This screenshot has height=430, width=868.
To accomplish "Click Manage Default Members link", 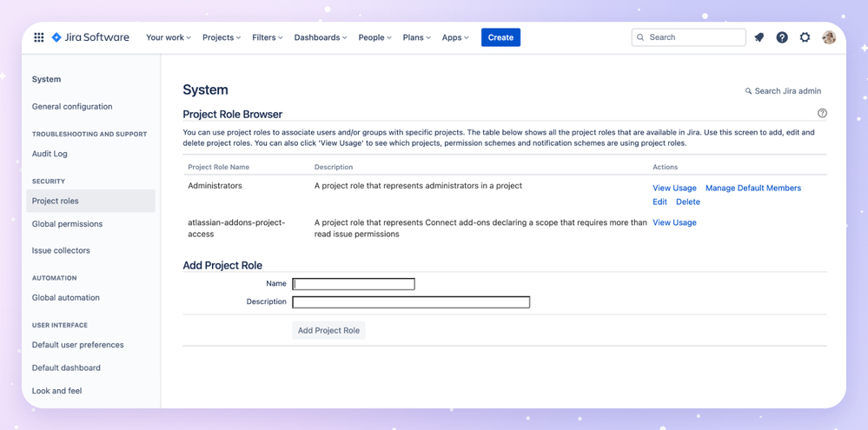I will click(x=752, y=189).
